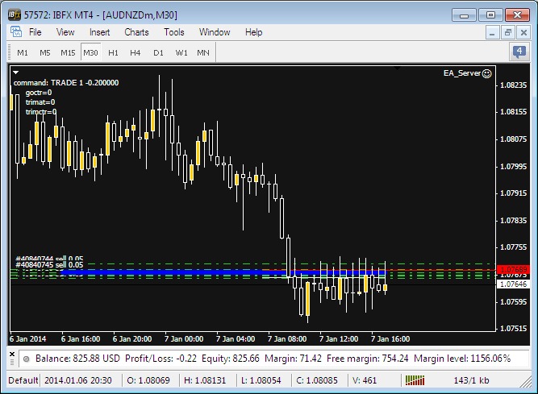Click the H: 1.08131 status entry
This screenshot has height=394, width=538.
pos(205,380)
